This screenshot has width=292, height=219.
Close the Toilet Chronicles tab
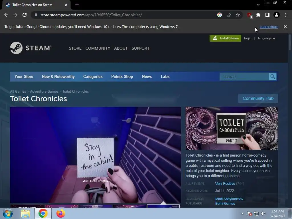coord(66,5)
